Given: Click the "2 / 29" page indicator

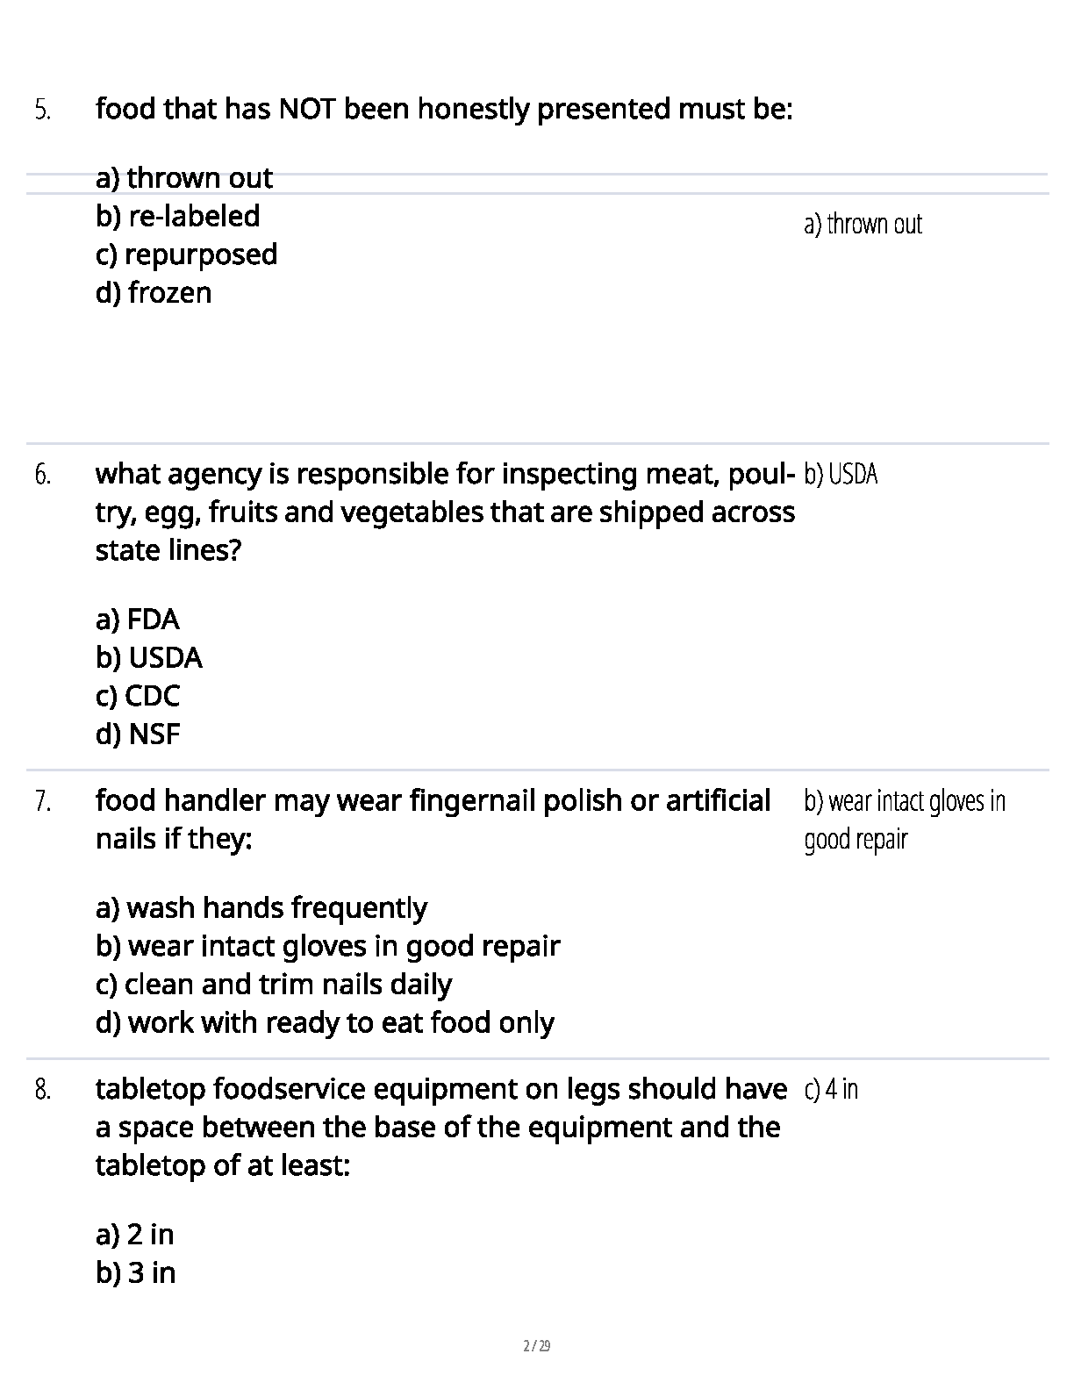Looking at the screenshot, I should [x=537, y=1346].
